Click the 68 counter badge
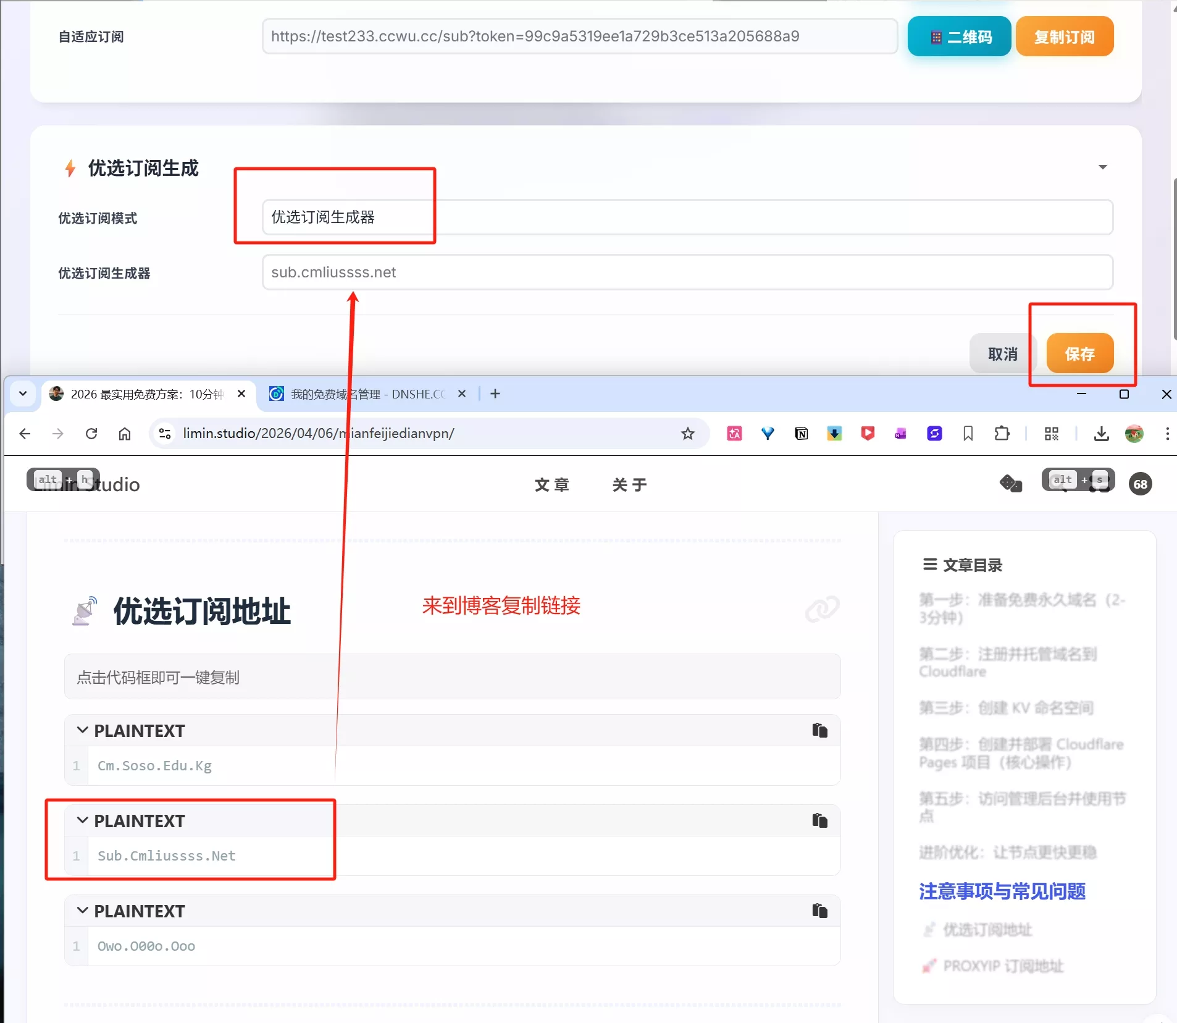This screenshot has width=1177, height=1023. pos(1140,484)
